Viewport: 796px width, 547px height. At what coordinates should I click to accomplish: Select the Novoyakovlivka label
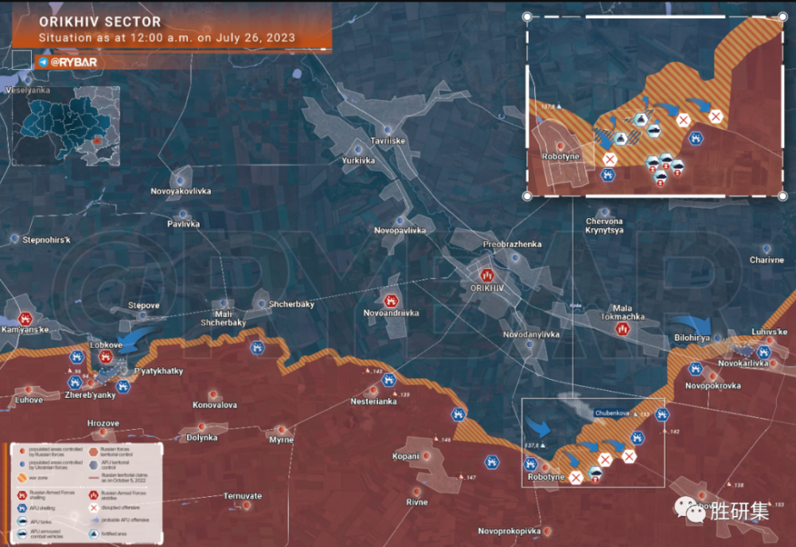[x=181, y=191]
